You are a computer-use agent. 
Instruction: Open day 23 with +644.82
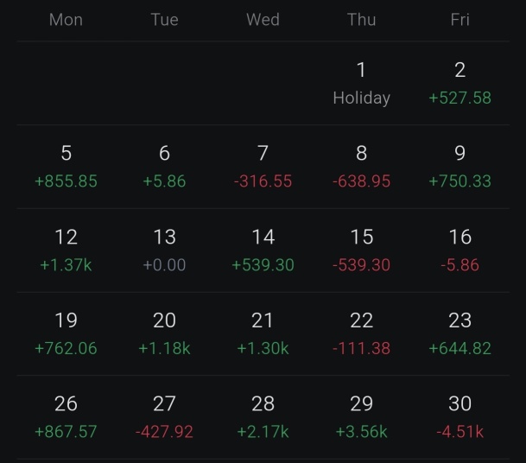point(459,333)
